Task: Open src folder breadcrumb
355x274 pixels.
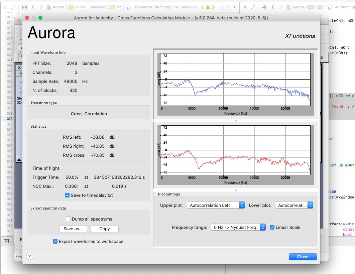Action: [116, 7]
